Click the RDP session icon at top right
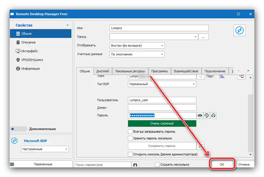 coord(239,30)
